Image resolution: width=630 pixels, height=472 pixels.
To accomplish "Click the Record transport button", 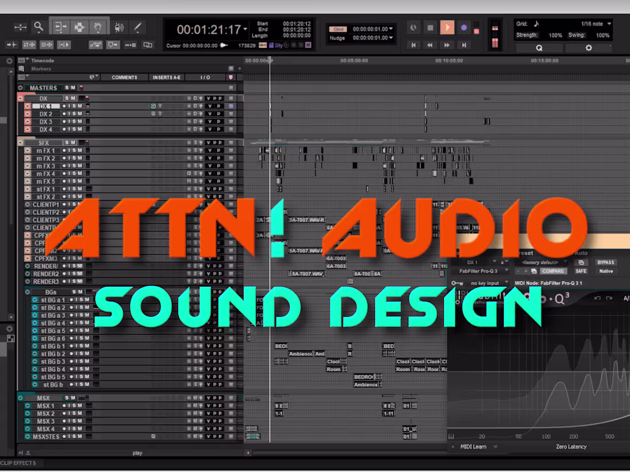I will click(464, 27).
